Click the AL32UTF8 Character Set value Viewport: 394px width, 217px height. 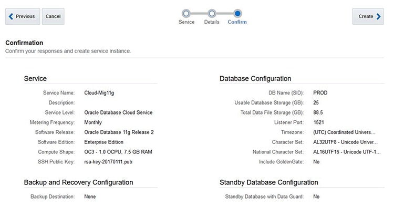coord(344,142)
